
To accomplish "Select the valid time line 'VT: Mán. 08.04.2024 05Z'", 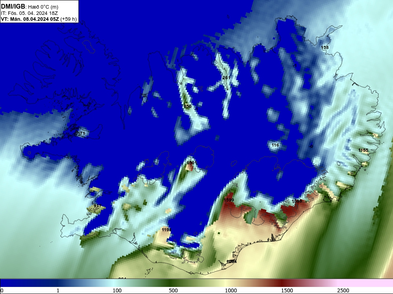I will 30,19.
